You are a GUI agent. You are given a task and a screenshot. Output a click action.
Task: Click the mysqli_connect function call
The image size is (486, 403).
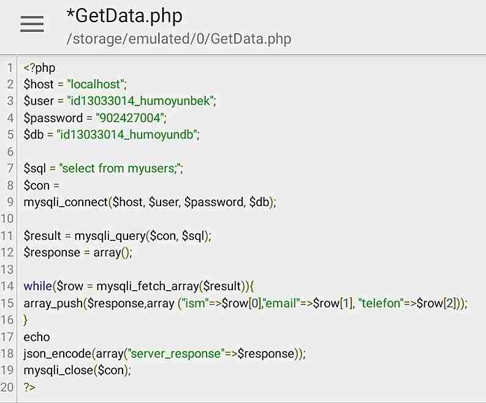click(150, 202)
